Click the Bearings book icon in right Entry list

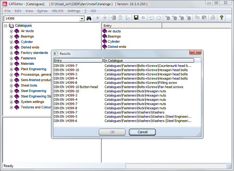point(105,36)
